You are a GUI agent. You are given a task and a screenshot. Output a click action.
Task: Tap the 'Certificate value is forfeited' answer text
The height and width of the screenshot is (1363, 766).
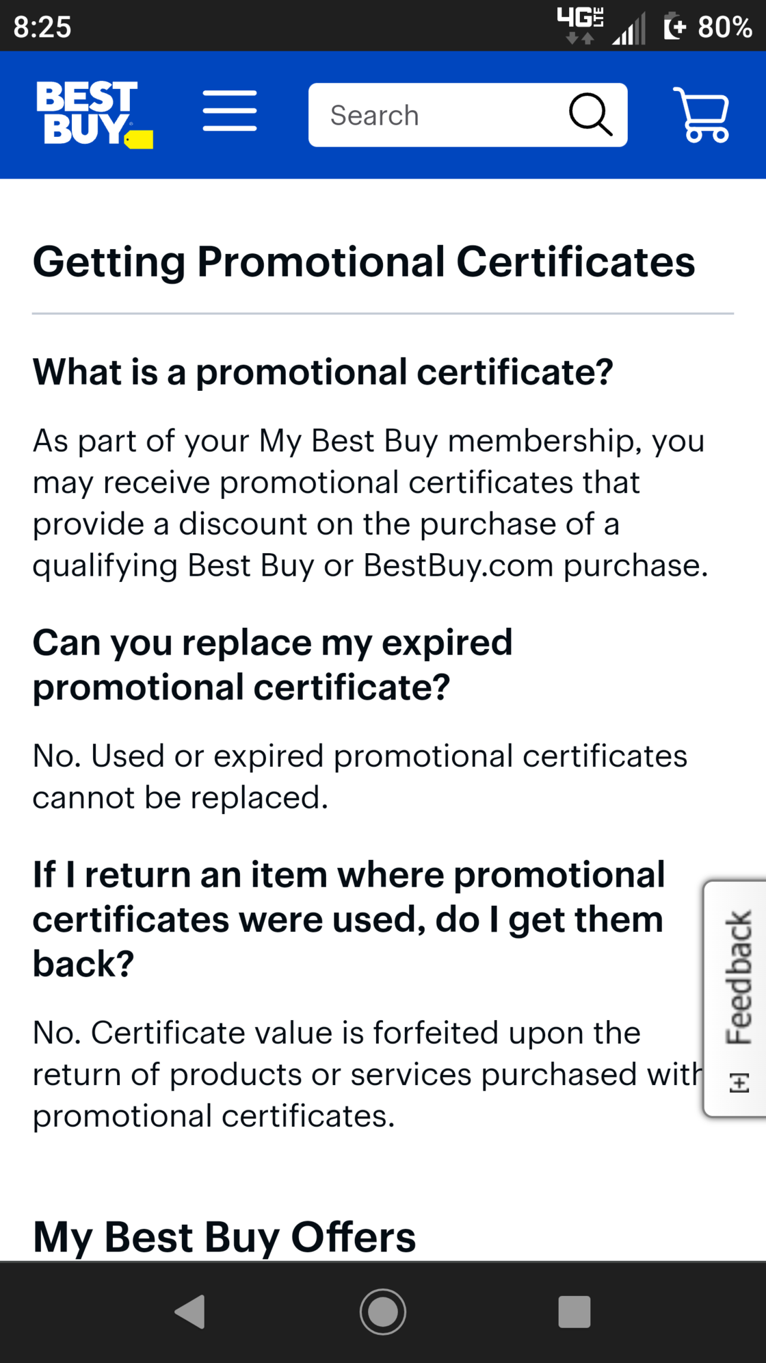tap(368, 1074)
